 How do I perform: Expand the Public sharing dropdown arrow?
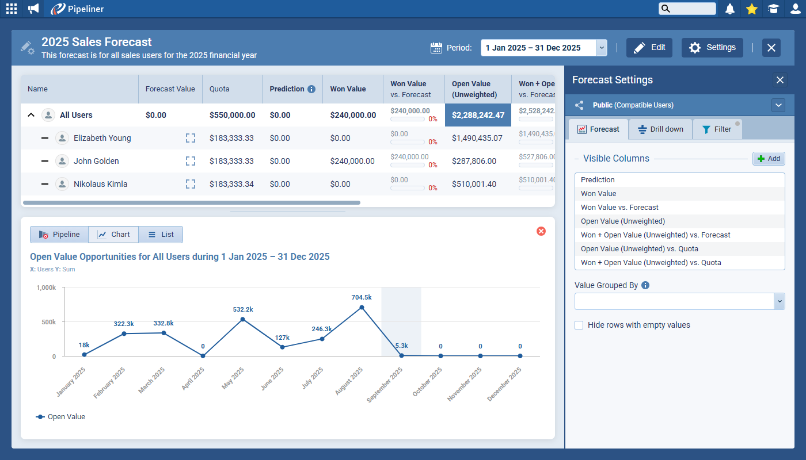coord(778,105)
